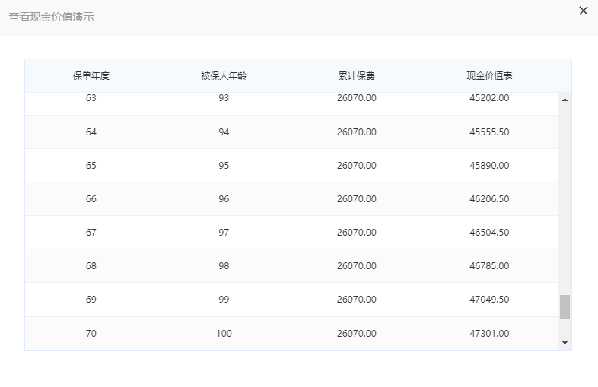Click cash value 46504.50
Viewport: 598px width, 387px height.
click(489, 232)
